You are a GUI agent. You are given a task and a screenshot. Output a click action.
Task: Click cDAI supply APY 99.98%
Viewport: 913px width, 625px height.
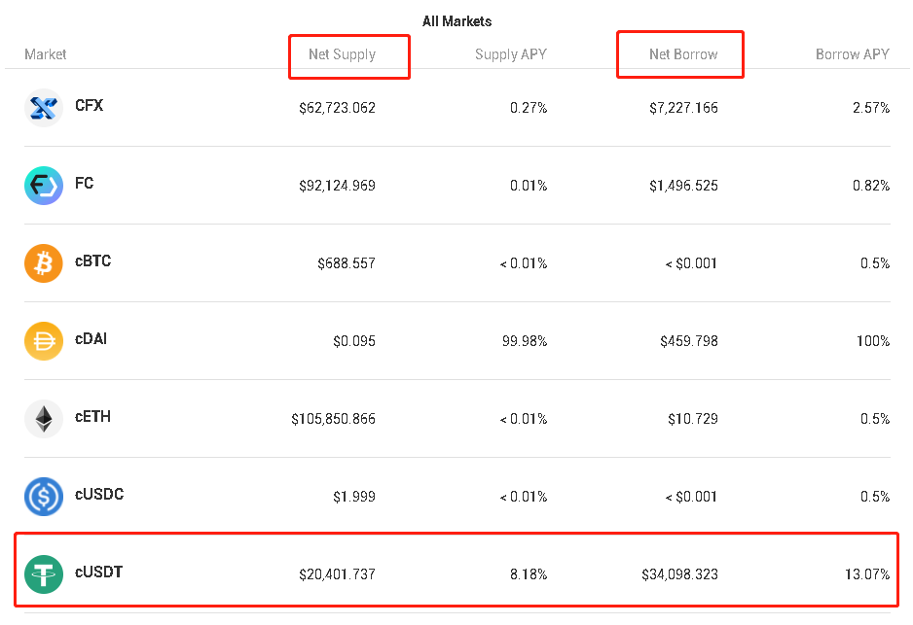coord(525,341)
